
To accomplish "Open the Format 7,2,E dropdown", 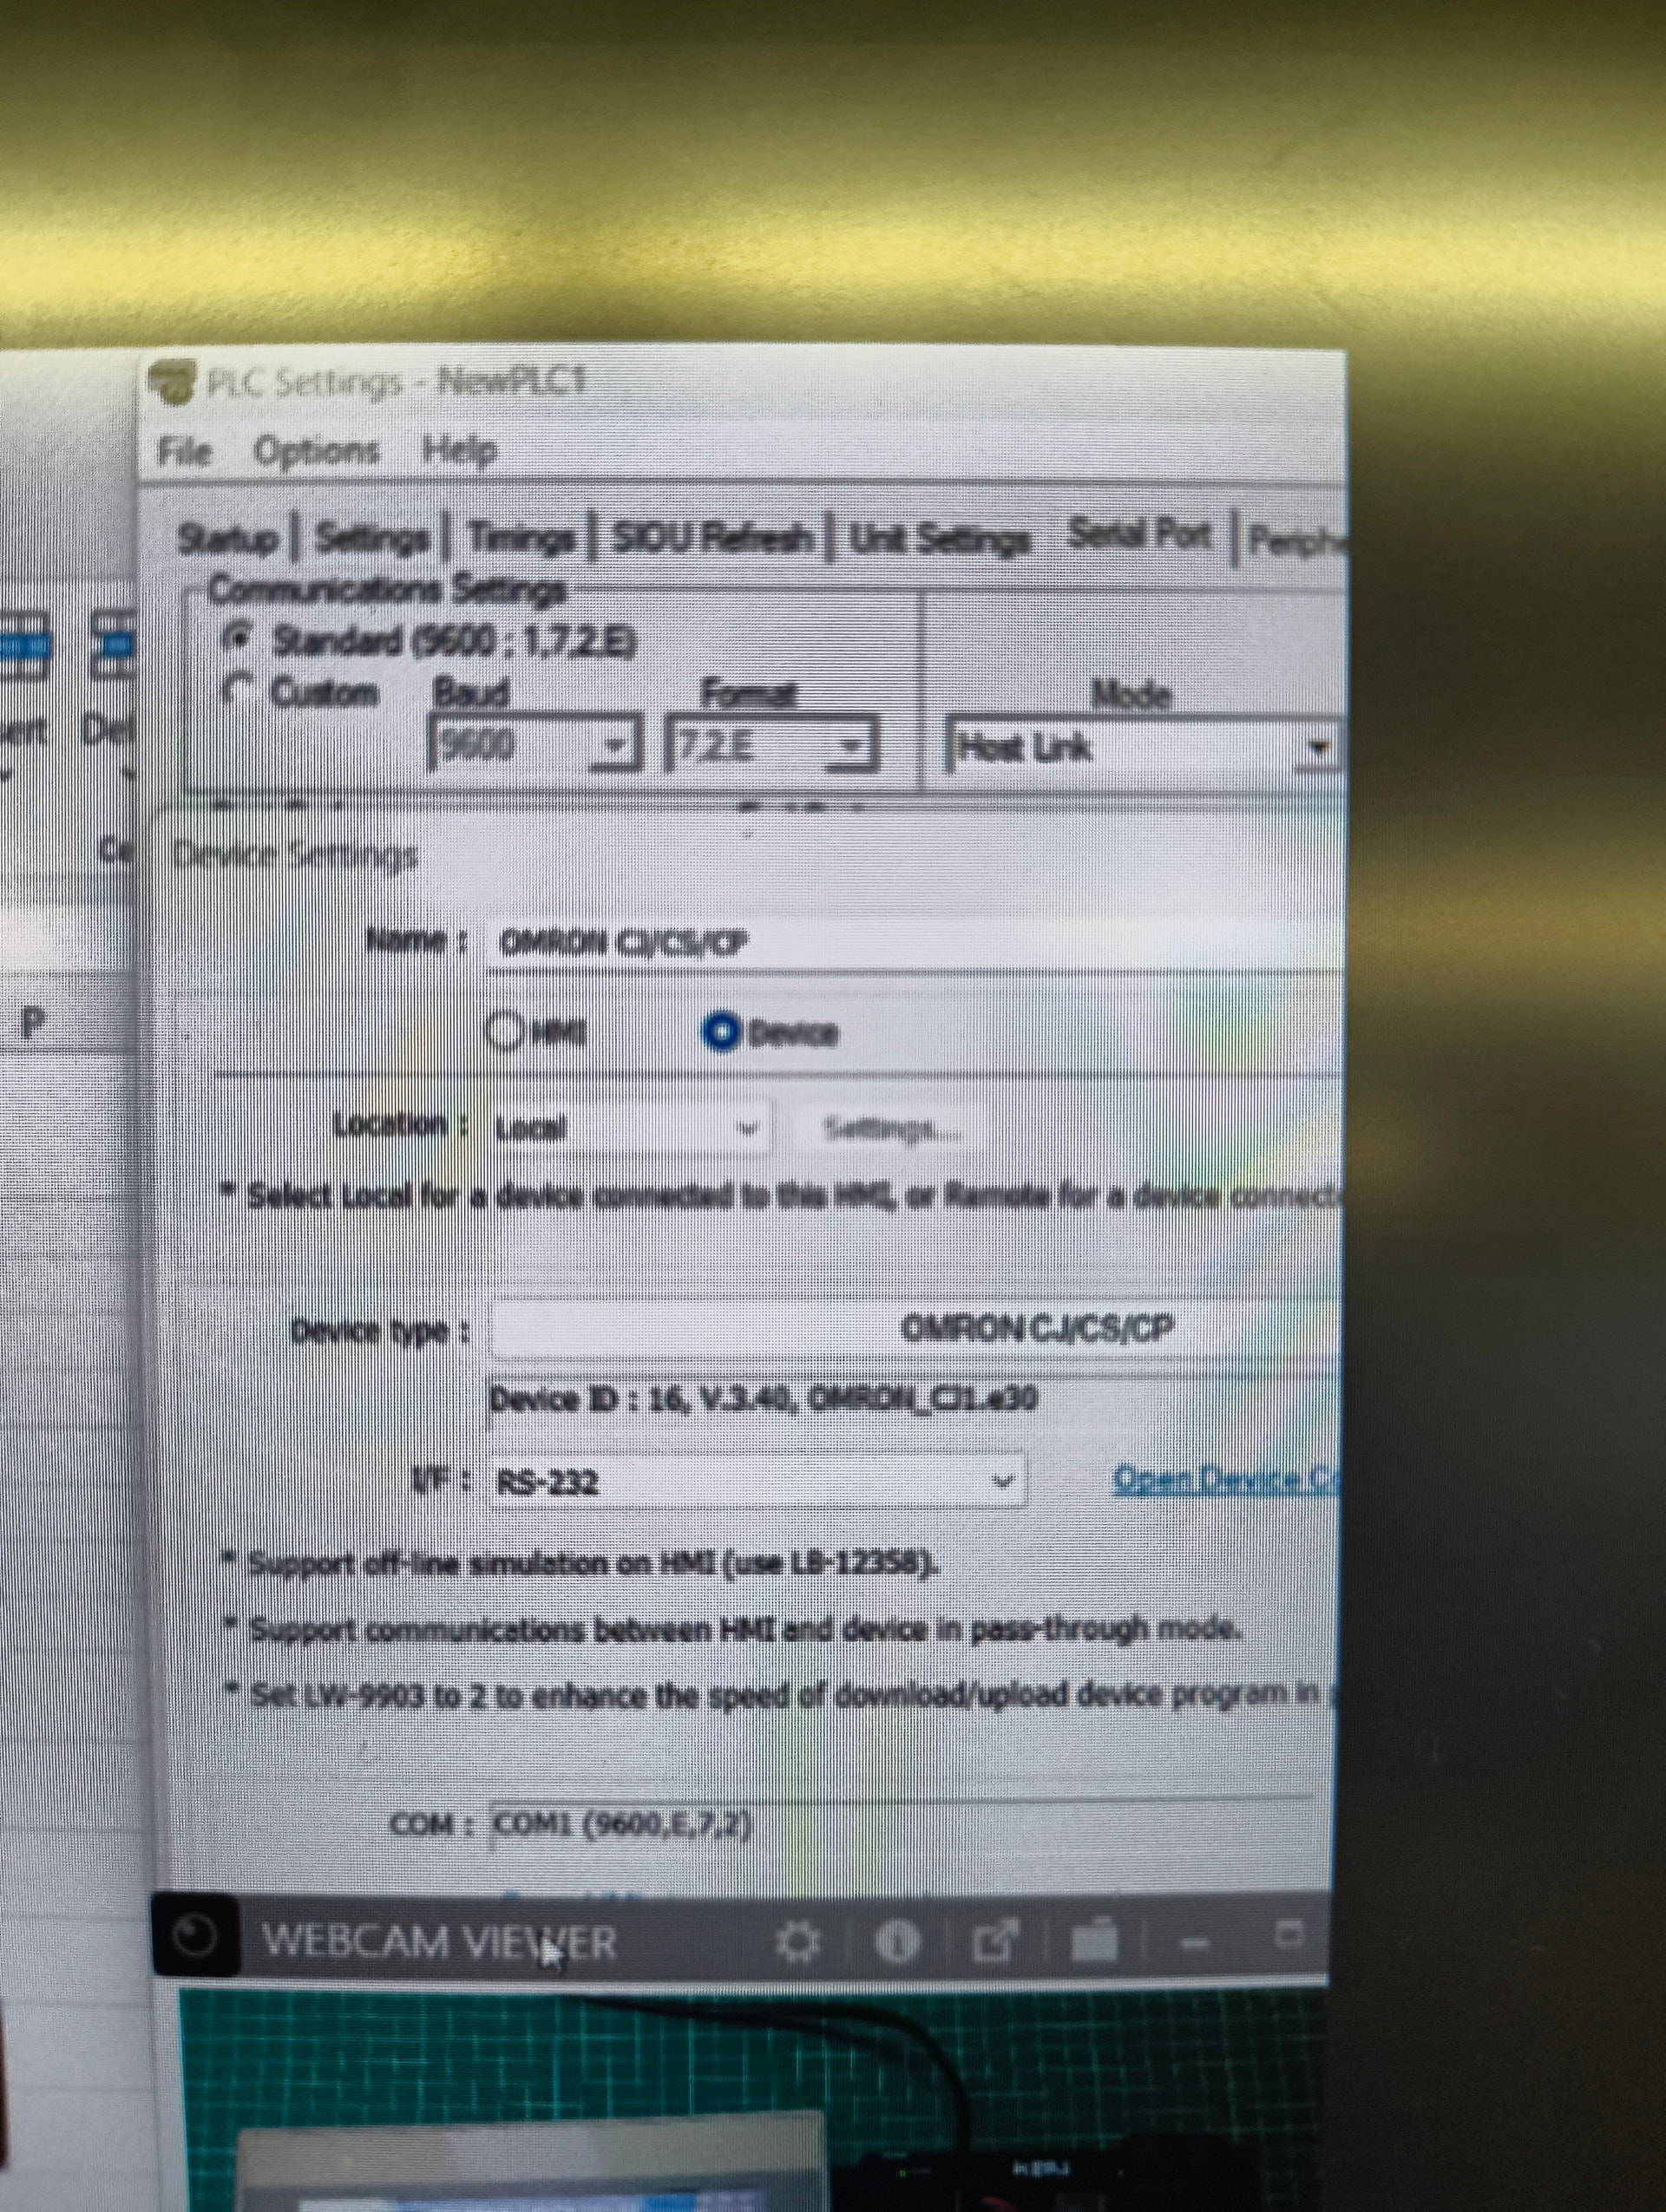I will [852, 746].
